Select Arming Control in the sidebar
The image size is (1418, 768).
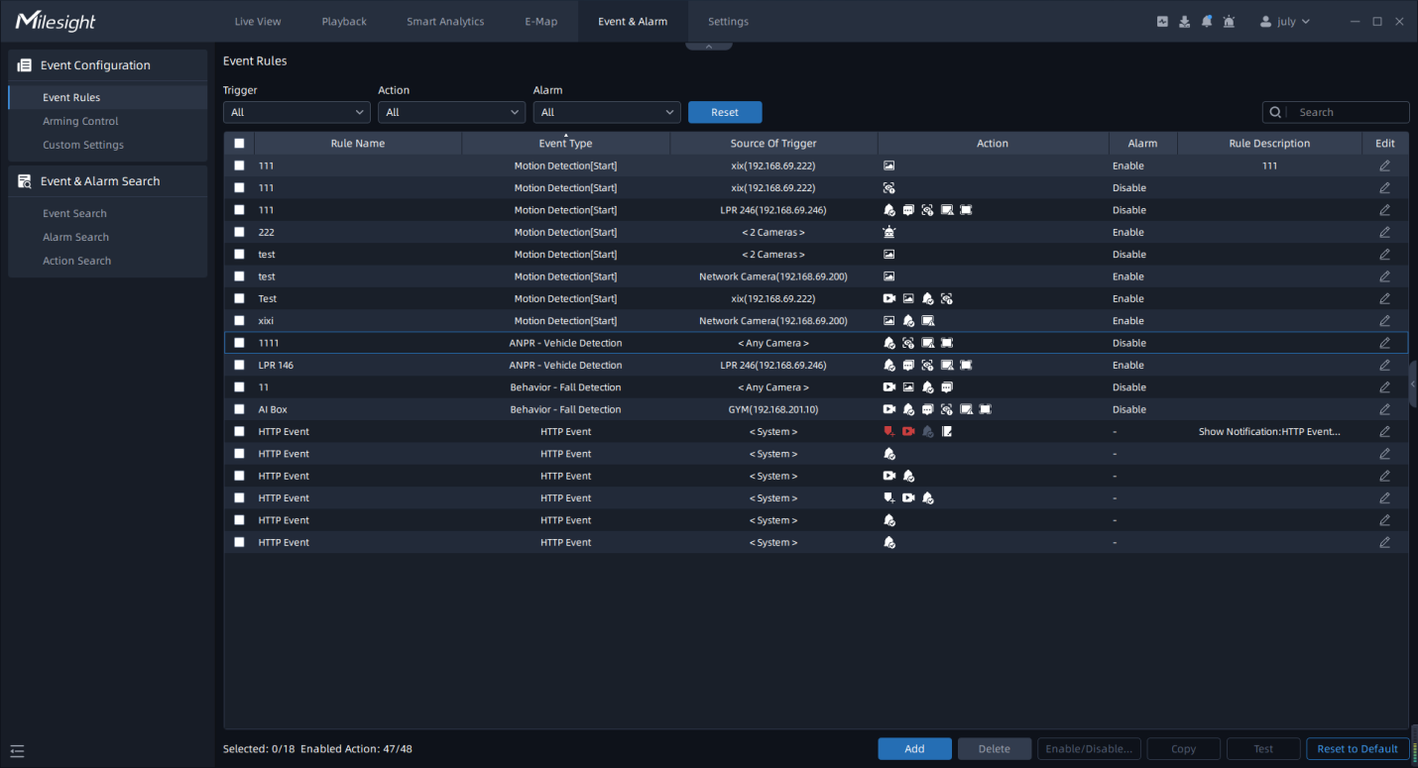[x=80, y=121]
